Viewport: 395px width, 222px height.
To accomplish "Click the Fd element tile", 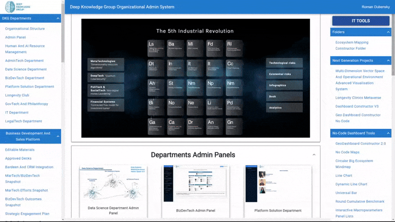I will (x=215, y=48).
